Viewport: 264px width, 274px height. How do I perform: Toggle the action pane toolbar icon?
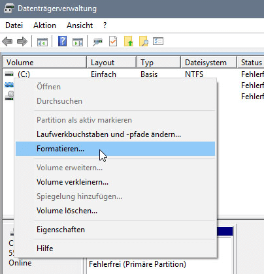78,42
